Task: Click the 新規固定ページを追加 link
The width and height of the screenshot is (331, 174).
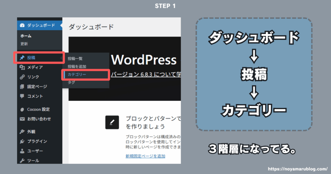Action: [145, 156]
